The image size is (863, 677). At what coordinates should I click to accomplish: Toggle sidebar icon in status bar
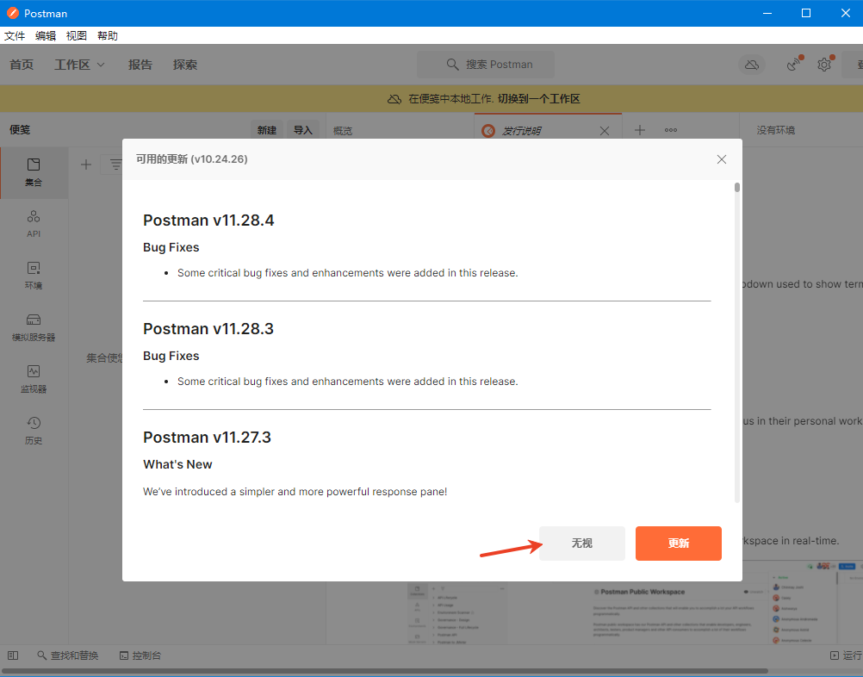point(13,655)
